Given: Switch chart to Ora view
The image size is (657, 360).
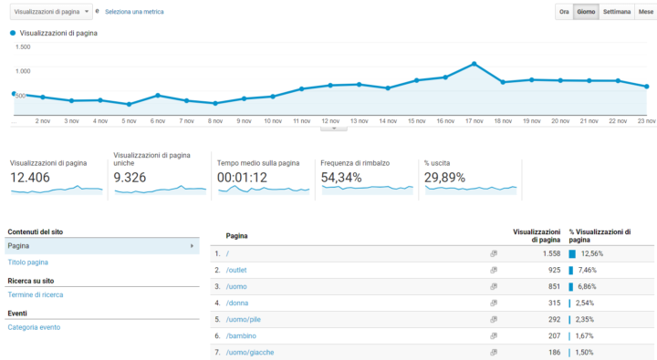Looking at the screenshot, I should [x=564, y=12].
